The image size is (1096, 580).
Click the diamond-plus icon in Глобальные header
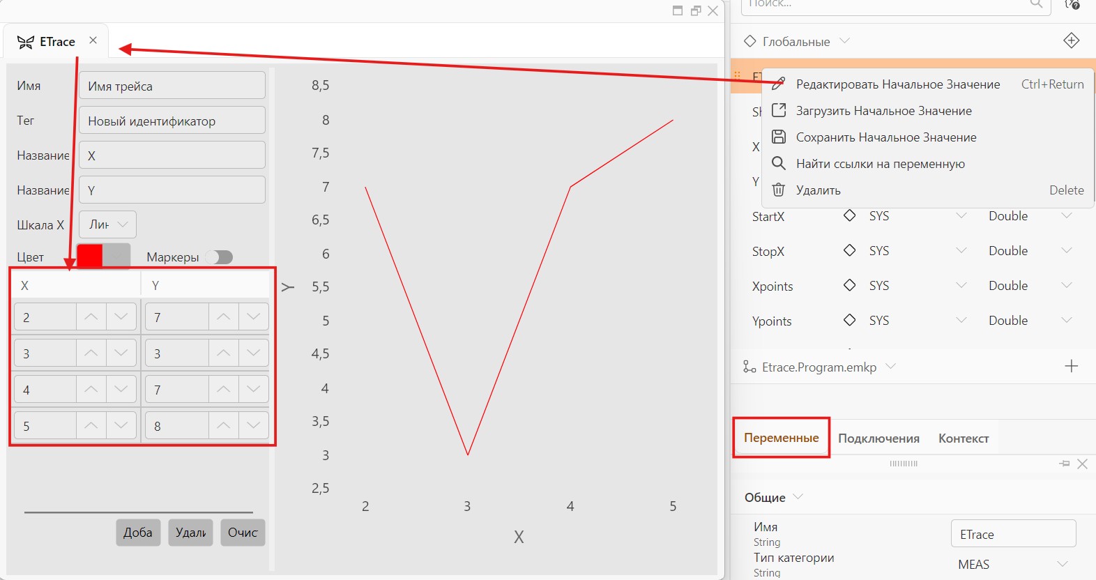[1072, 40]
